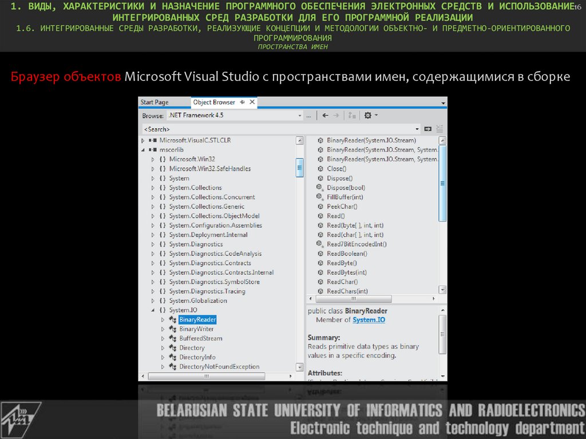Click the Add to References icon

[352, 116]
